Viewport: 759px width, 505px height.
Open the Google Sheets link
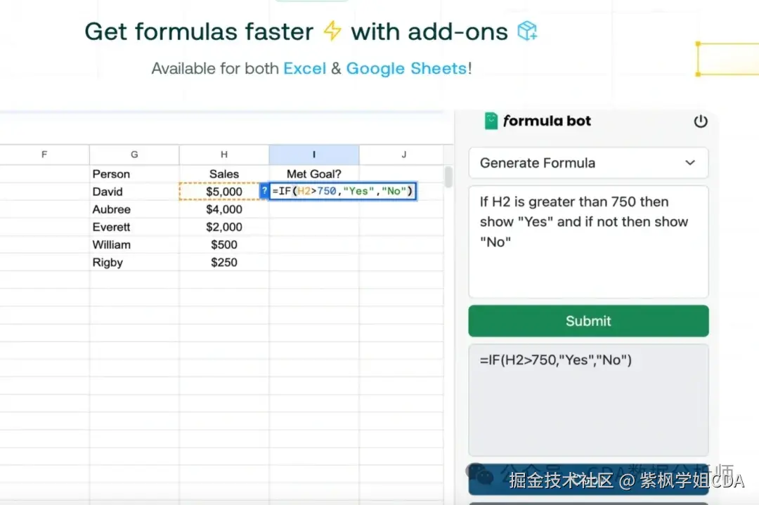pos(406,69)
